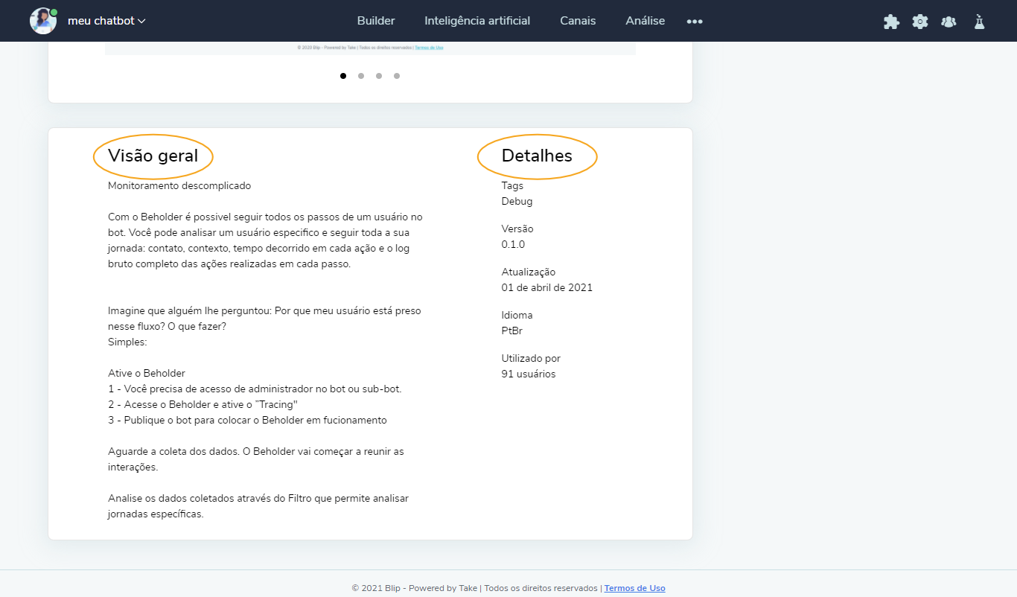This screenshot has width=1017, height=597.
Task: Click the chatbot avatar picture
Action: pos(43,21)
